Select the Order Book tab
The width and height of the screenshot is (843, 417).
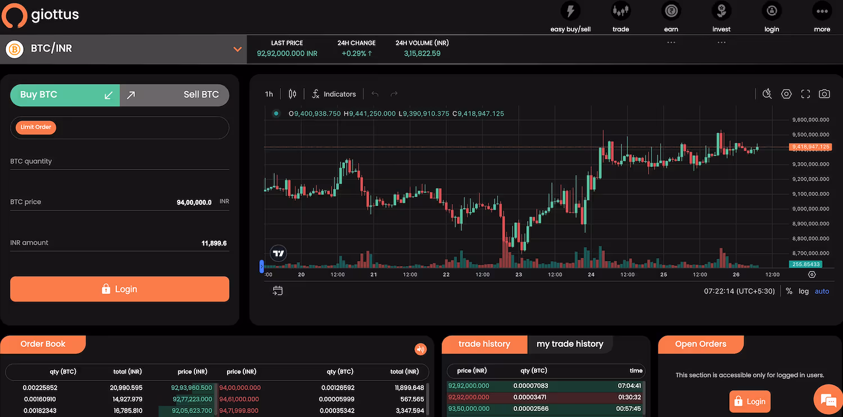pos(43,344)
